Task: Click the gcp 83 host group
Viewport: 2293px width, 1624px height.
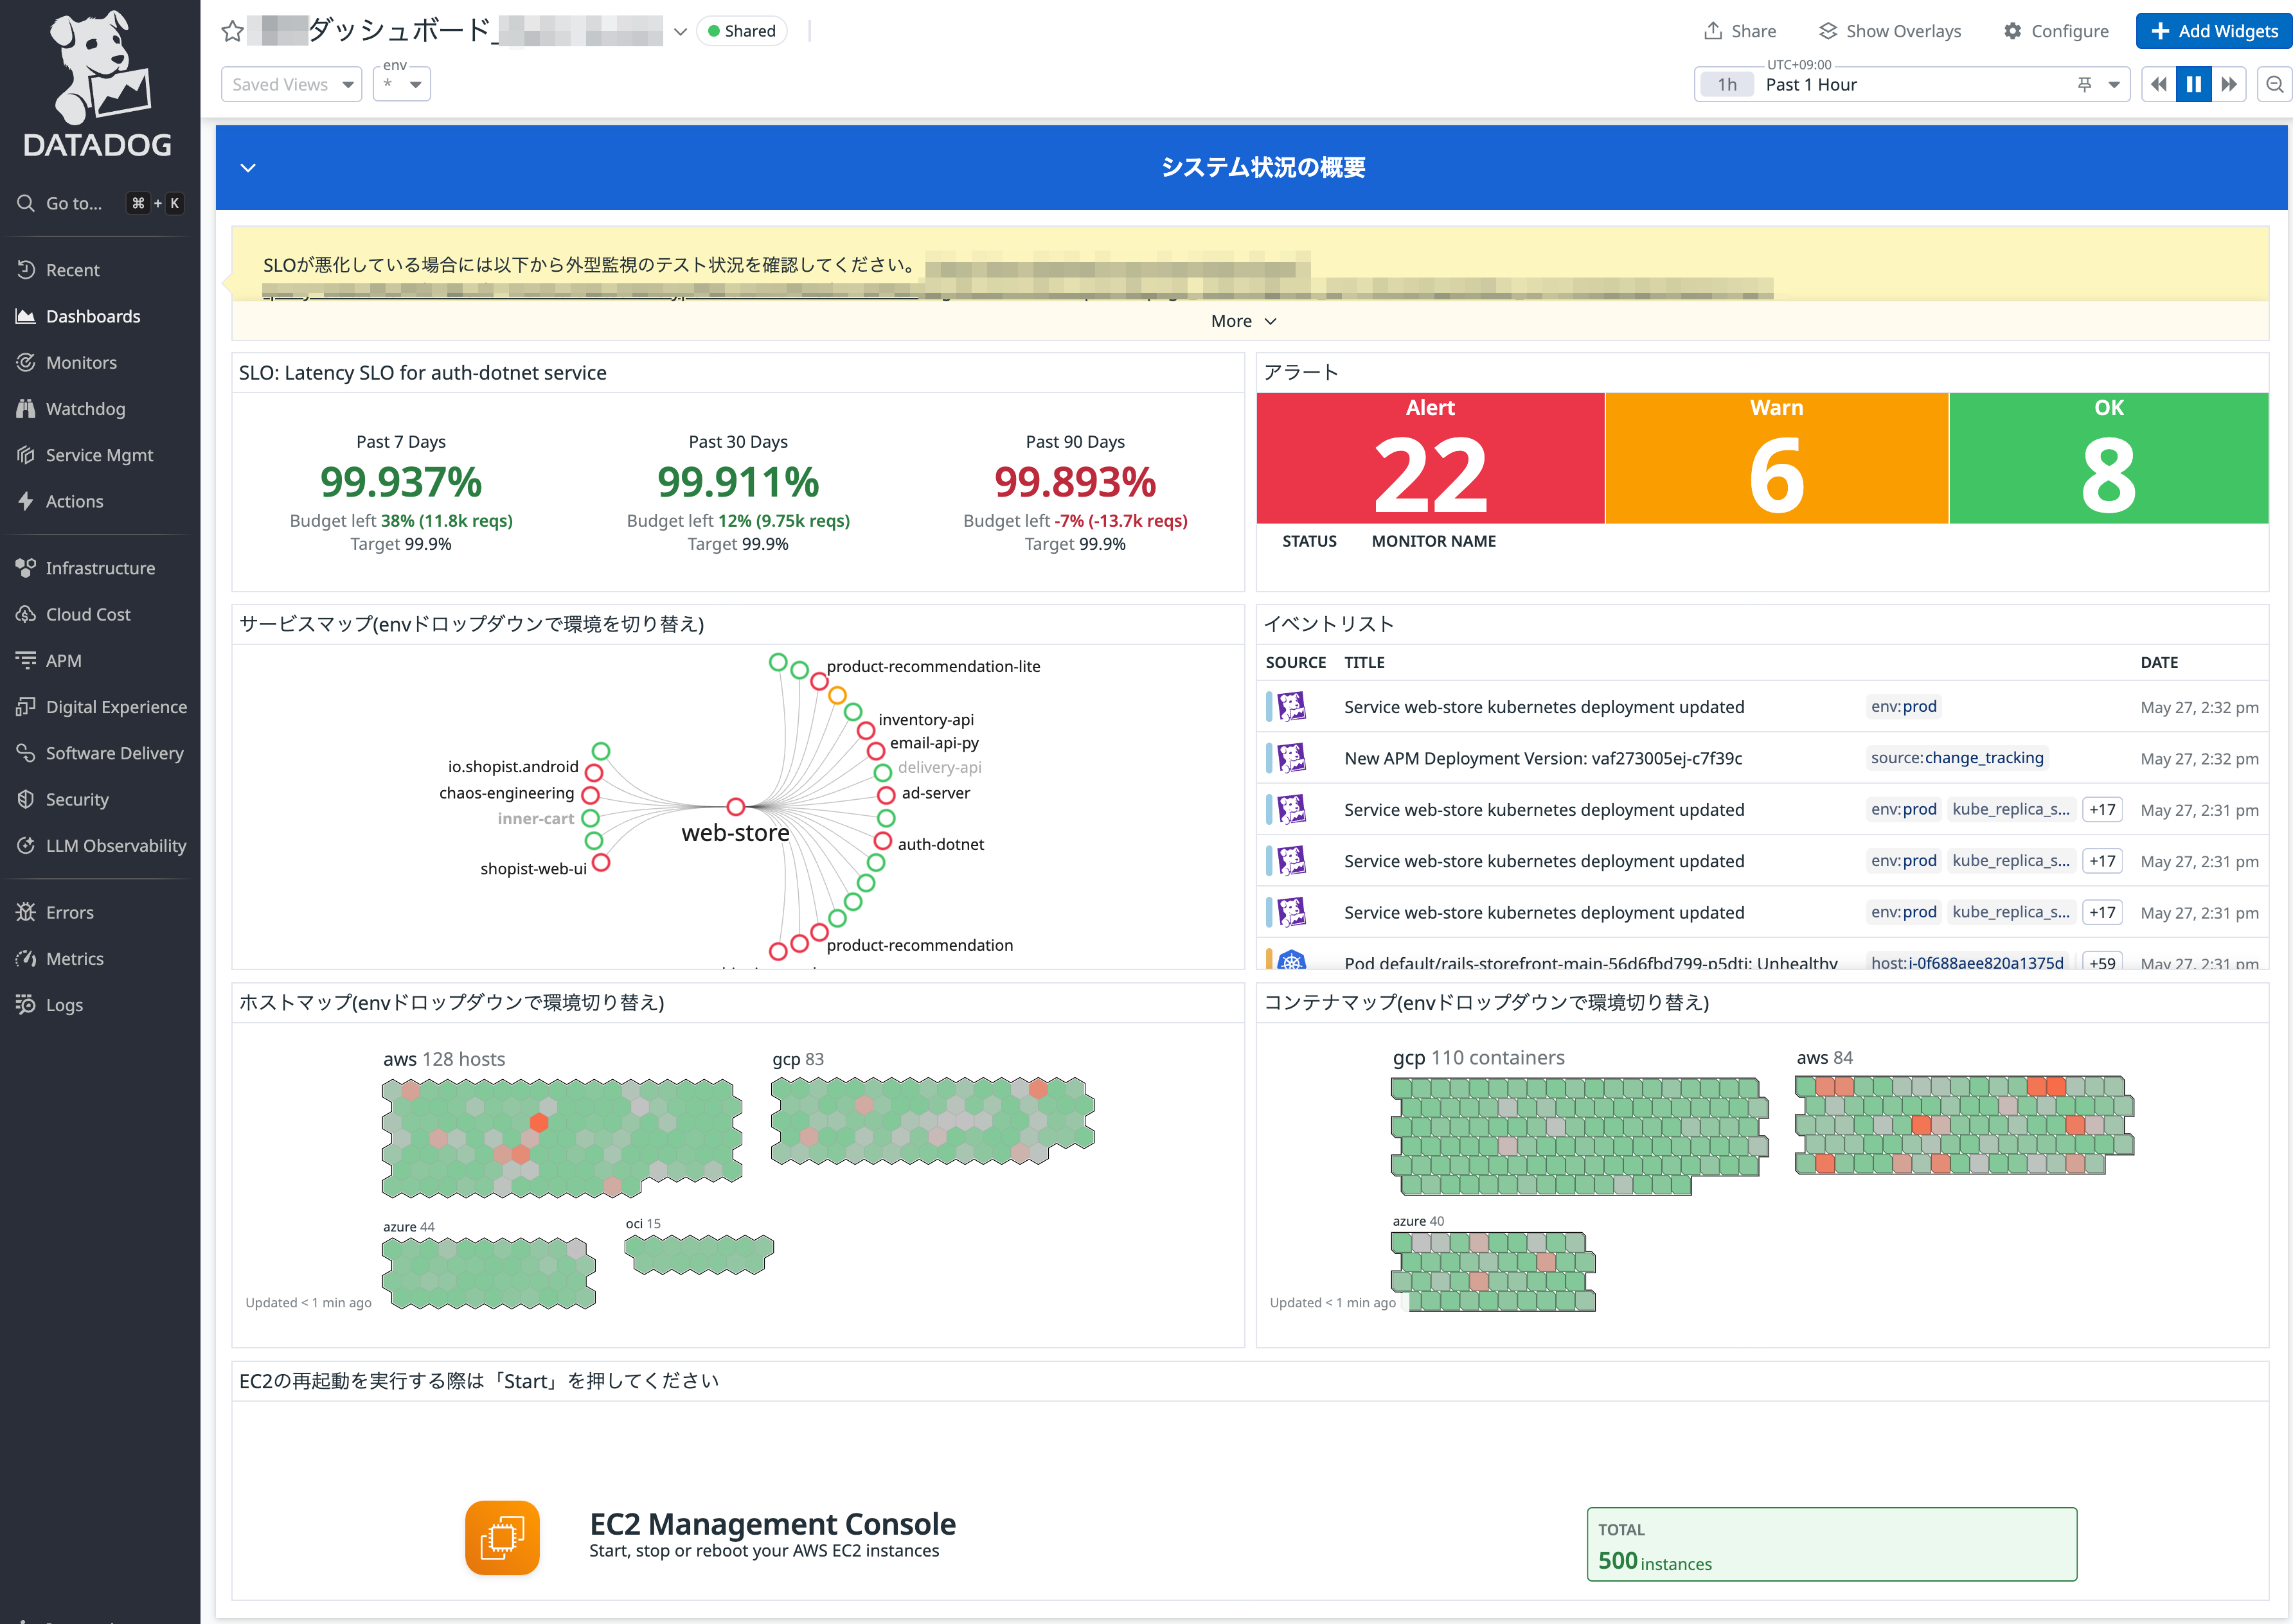Action: coord(932,1120)
